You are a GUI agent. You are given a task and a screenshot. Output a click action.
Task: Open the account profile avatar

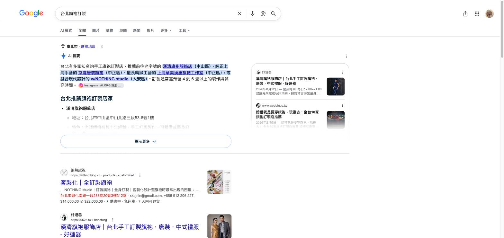point(490,13)
